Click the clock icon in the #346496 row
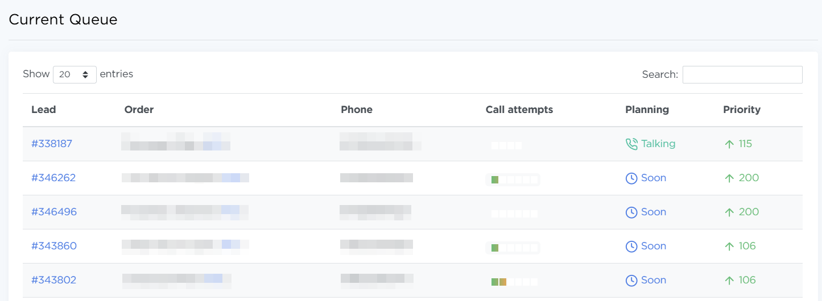The height and width of the screenshot is (301, 822). coord(631,212)
